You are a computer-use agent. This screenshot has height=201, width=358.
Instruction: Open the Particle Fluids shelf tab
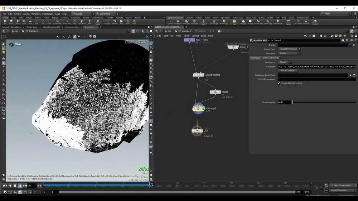[x=238, y=18]
